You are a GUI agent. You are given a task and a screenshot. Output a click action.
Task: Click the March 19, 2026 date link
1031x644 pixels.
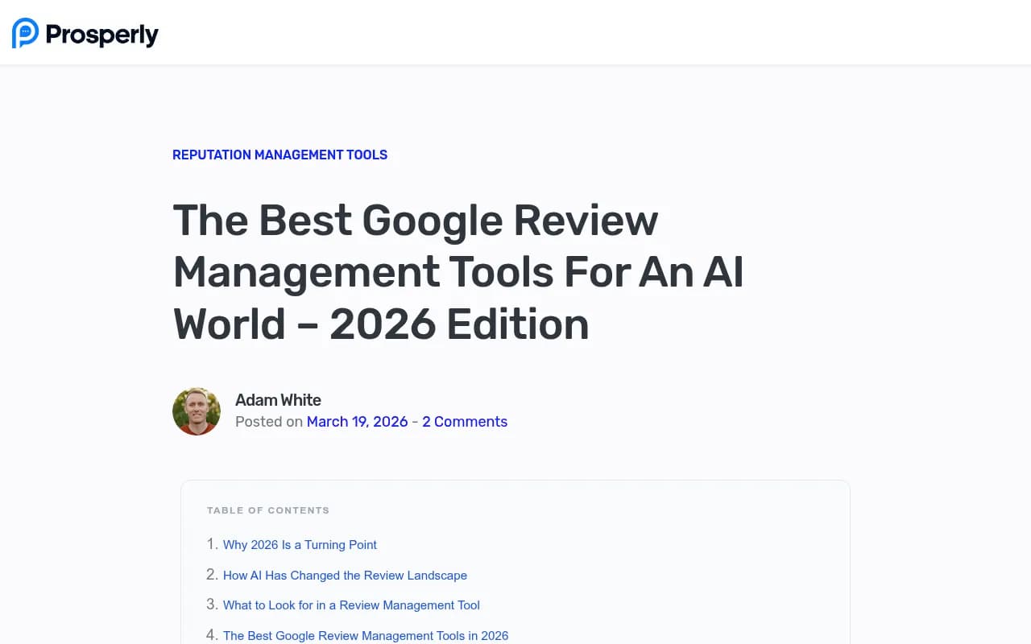click(357, 422)
